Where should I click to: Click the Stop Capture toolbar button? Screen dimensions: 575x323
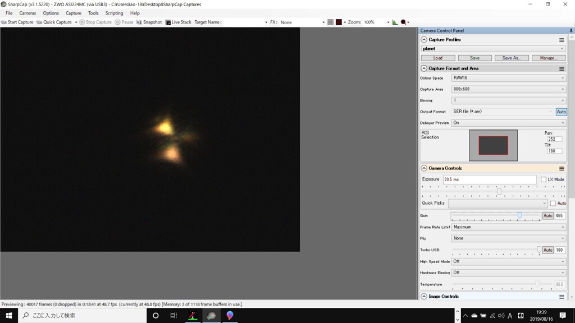pyautogui.click(x=95, y=22)
